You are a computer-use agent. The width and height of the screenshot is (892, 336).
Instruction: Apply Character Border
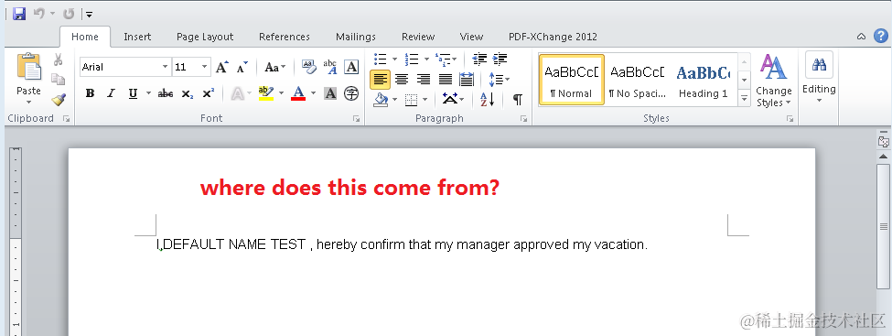(x=351, y=67)
